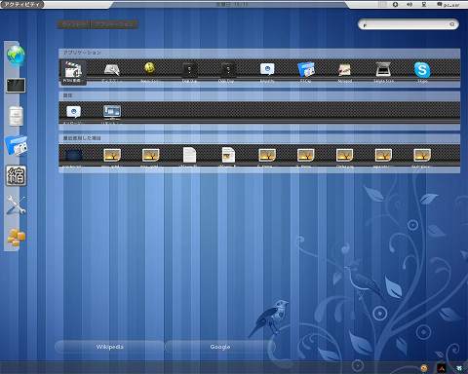Open the chat bubble settings result

tap(73, 112)
